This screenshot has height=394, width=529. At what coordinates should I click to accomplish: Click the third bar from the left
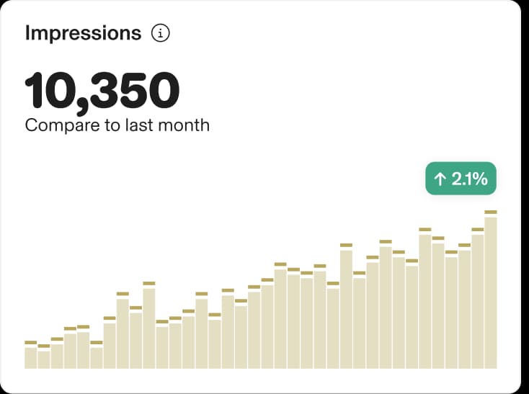(x=57, y=357)
